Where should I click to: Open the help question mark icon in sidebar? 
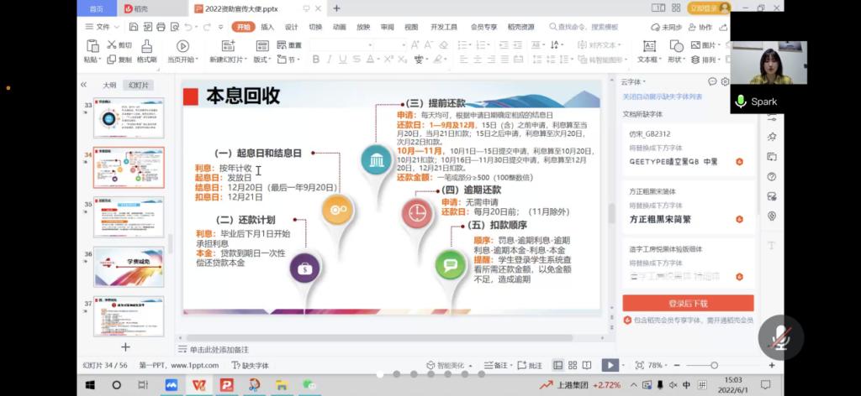[x=771, y=176]
